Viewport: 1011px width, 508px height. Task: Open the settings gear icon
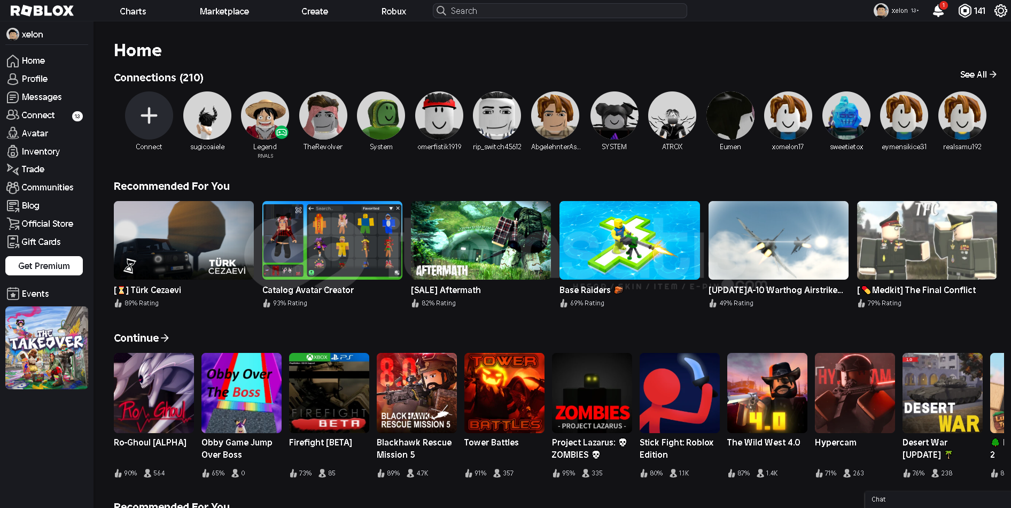(1000, 11)
